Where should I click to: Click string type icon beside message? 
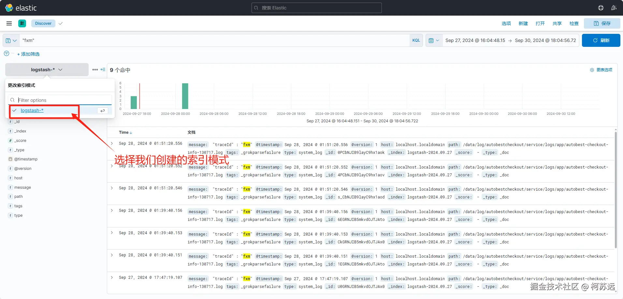point(10,187)
